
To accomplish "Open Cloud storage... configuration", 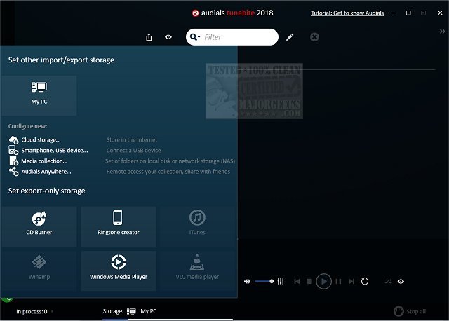I will [41, 140].
